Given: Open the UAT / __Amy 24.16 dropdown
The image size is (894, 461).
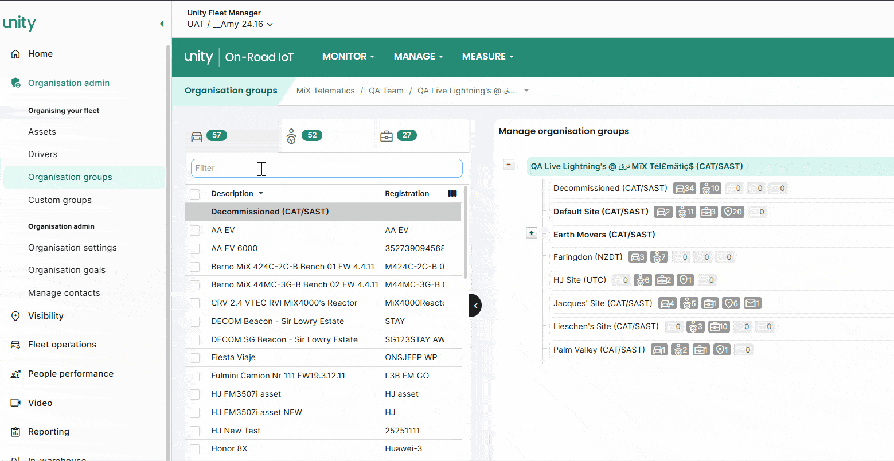Looking at the screenshot, I should pos(230,24).
